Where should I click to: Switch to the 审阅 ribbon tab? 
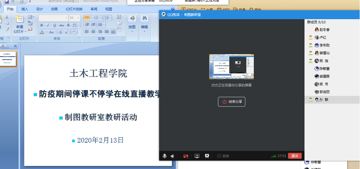pyautogui.click(x=94, y=9)
